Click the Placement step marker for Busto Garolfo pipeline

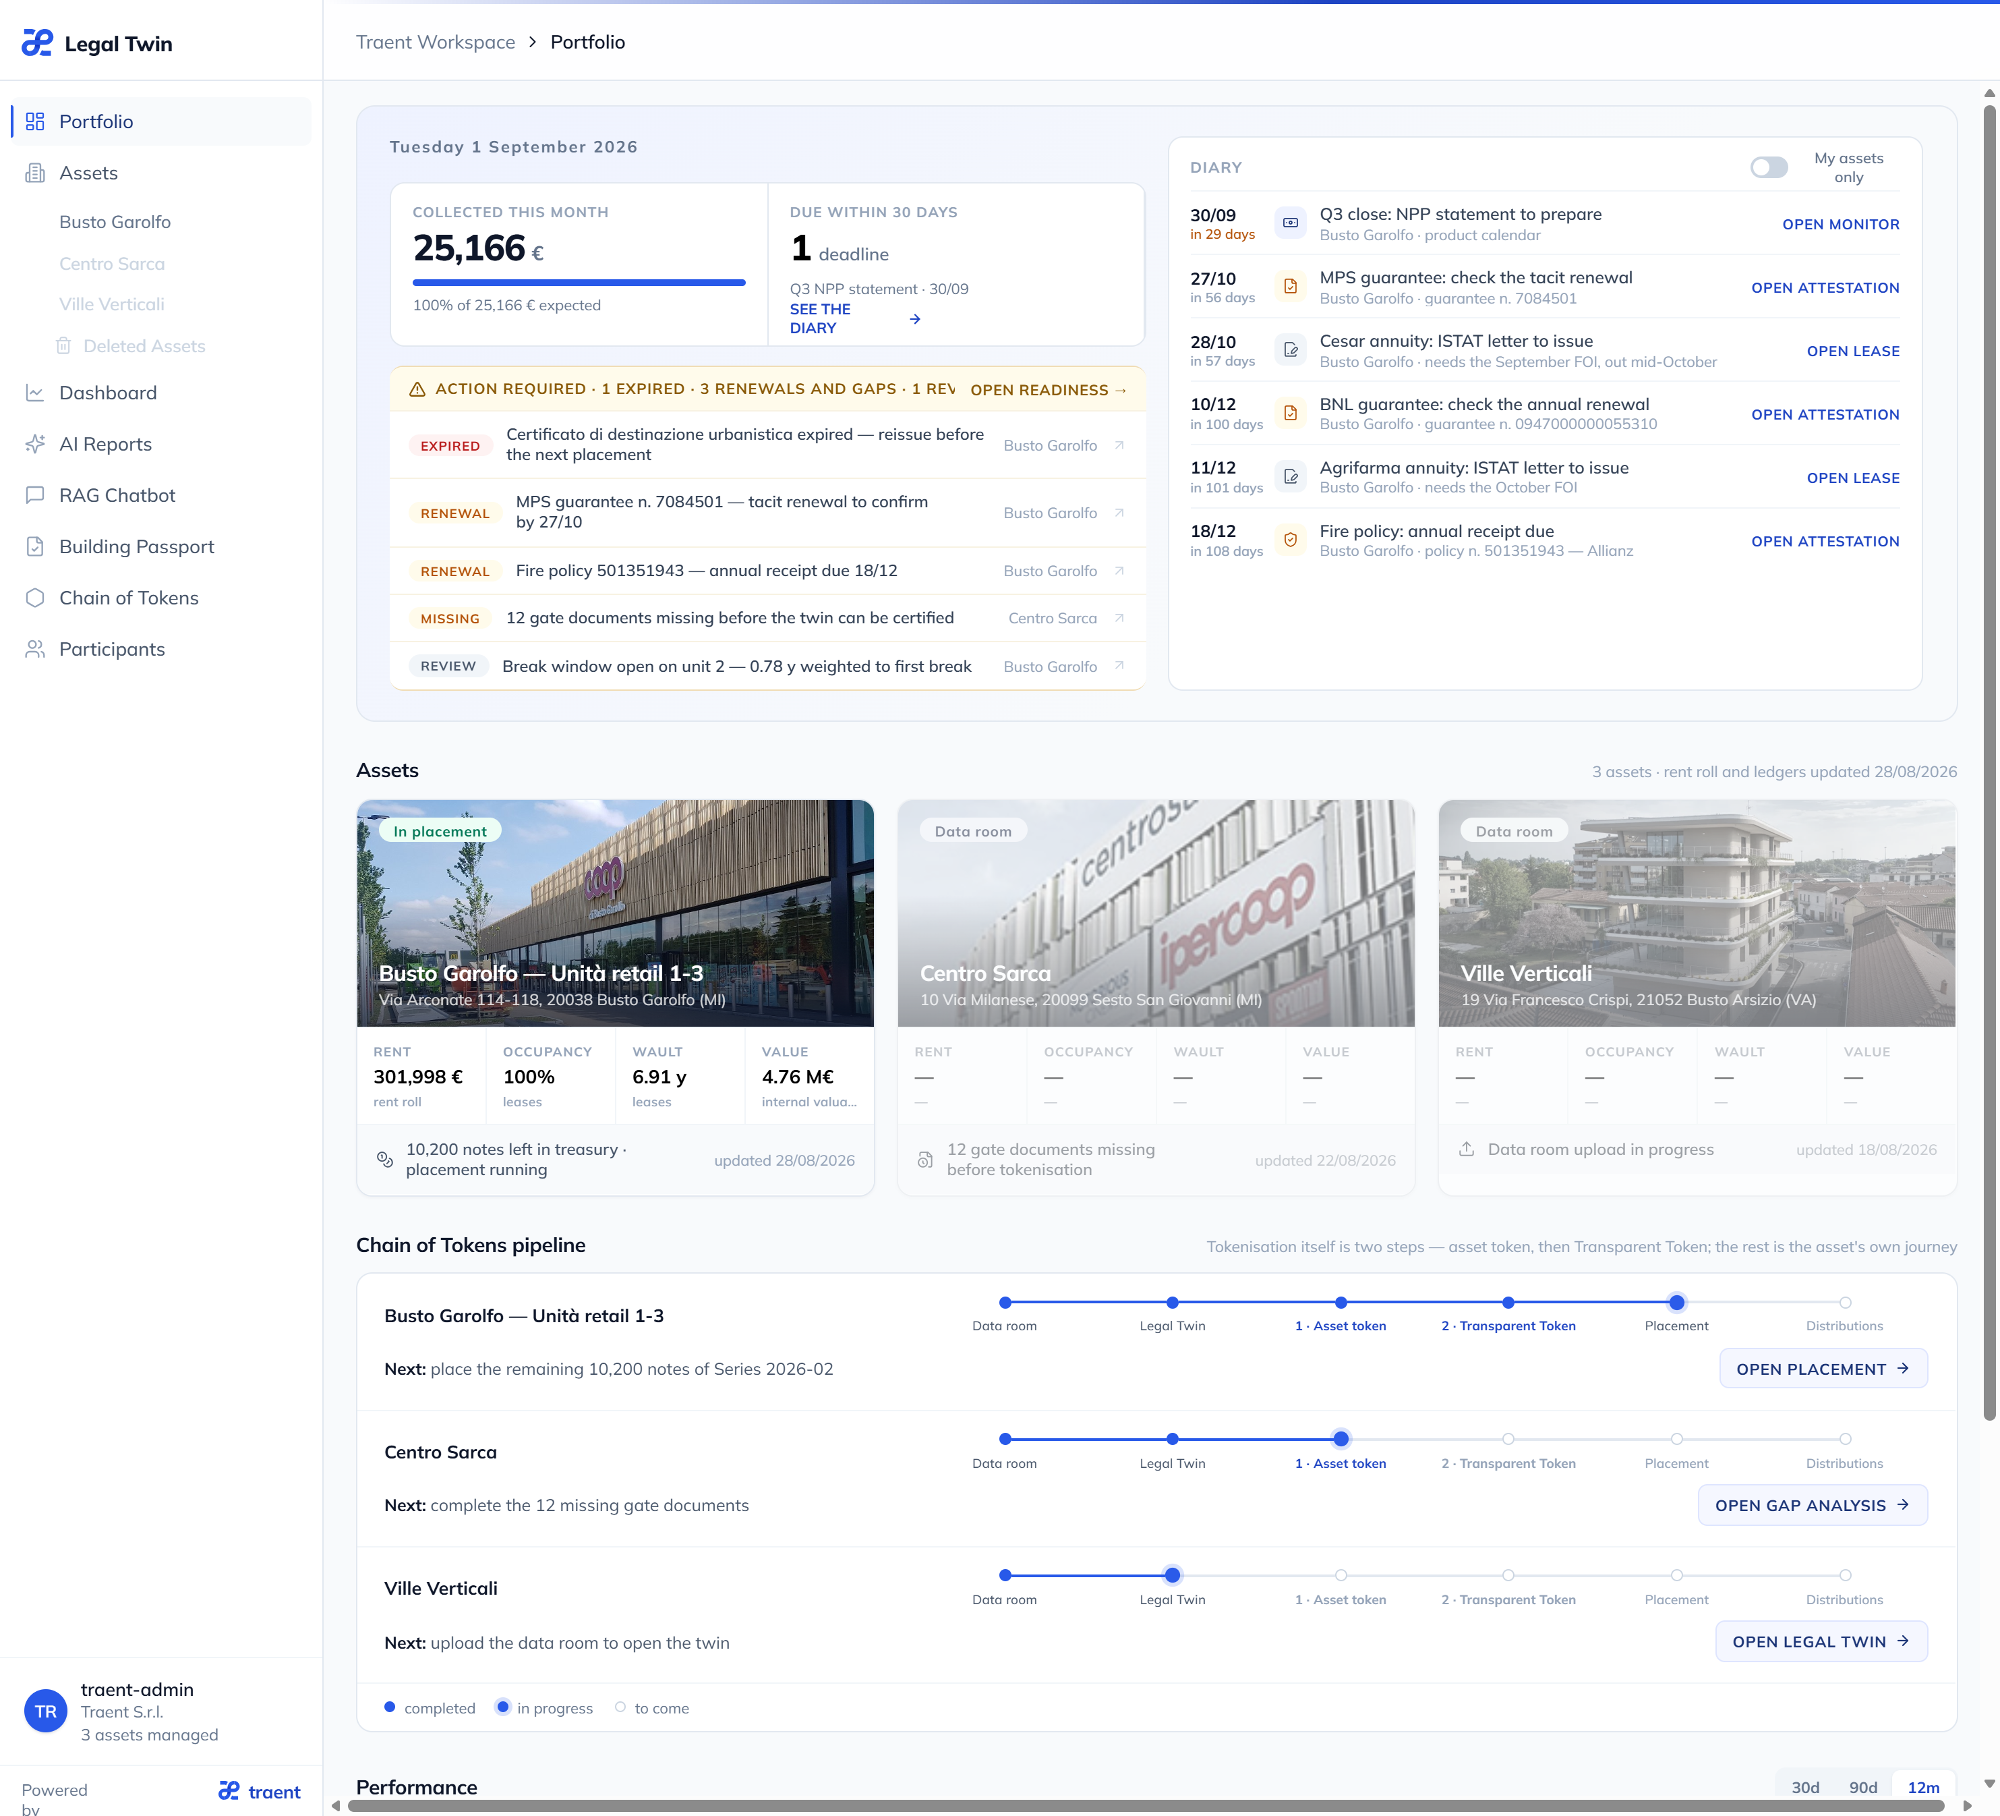click(x=1676, y=1302)
